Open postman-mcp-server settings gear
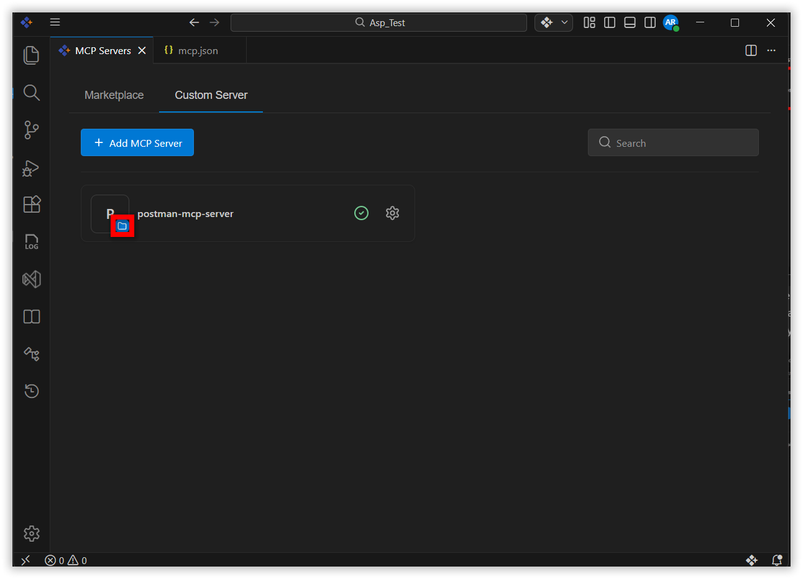 (x=392, y=213)
